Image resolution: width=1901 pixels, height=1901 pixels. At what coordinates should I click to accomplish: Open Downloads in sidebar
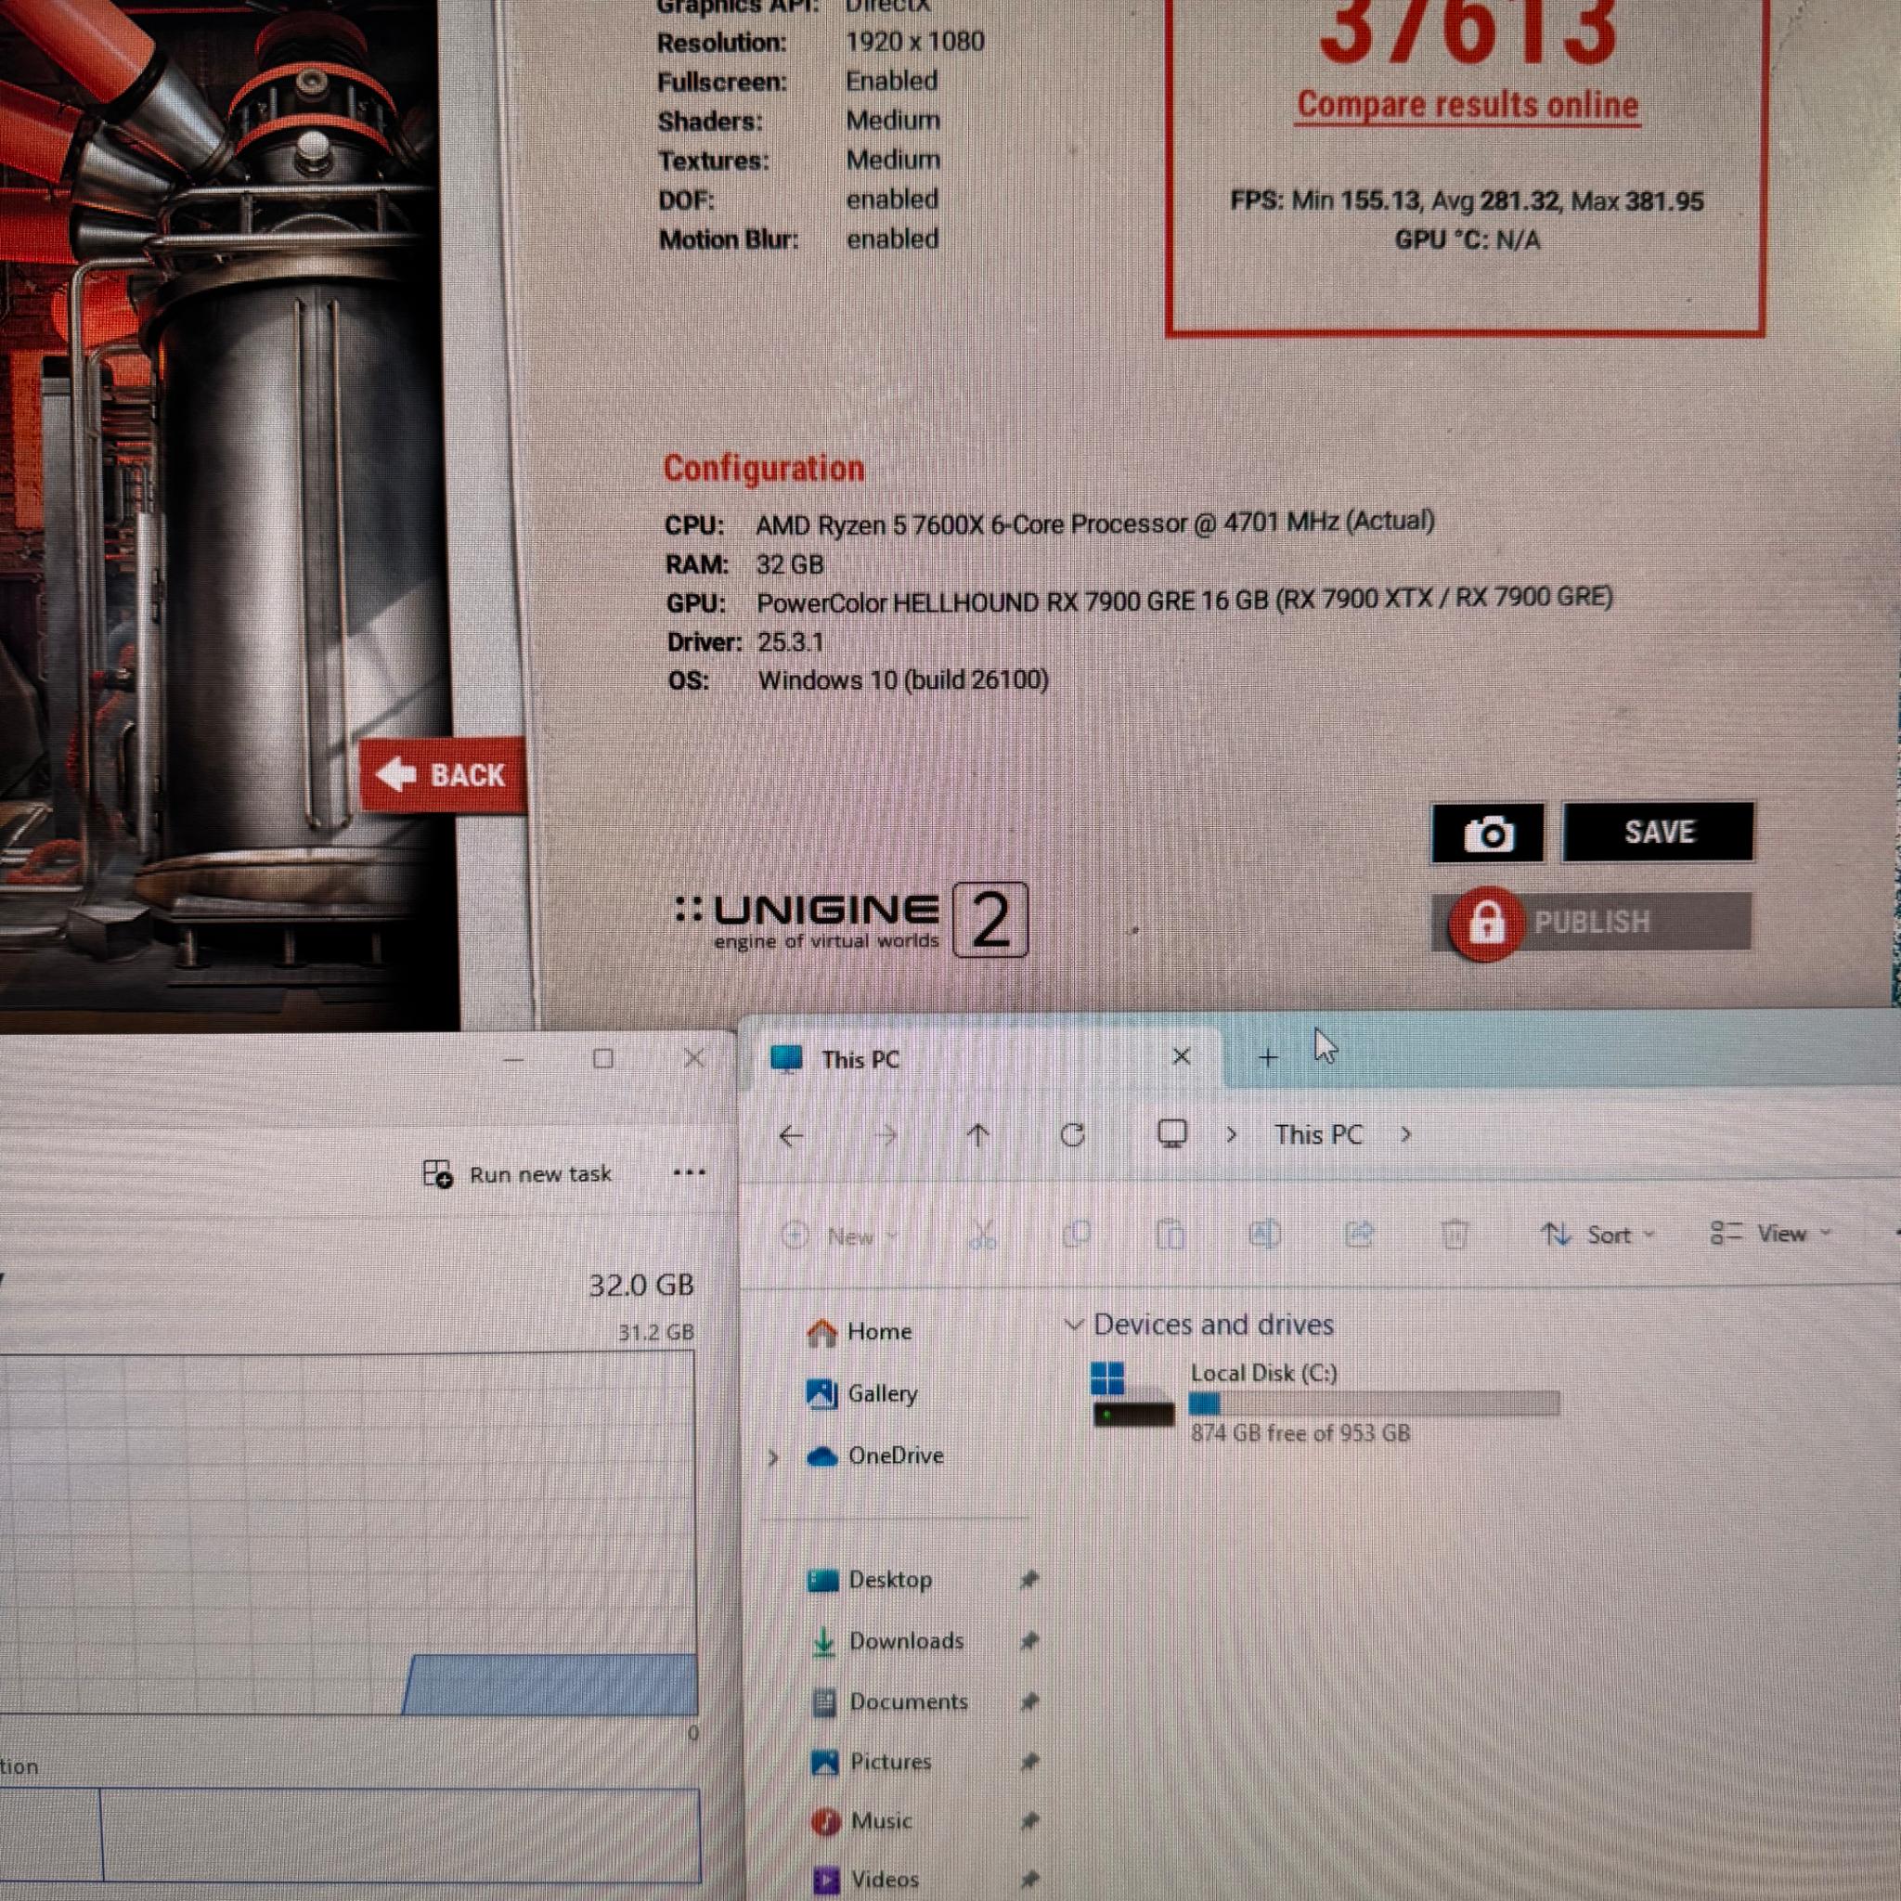905,1640
